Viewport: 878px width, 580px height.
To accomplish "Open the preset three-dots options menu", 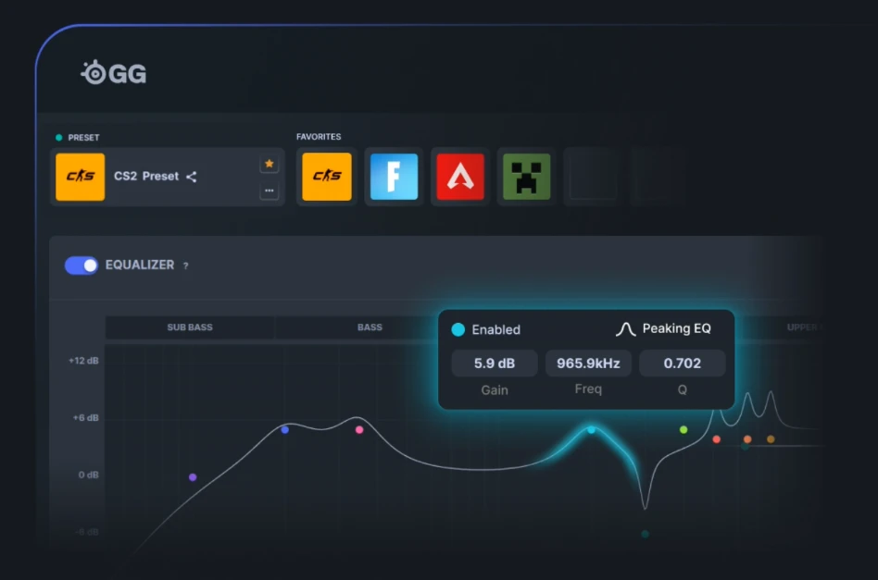I will 270,191.
